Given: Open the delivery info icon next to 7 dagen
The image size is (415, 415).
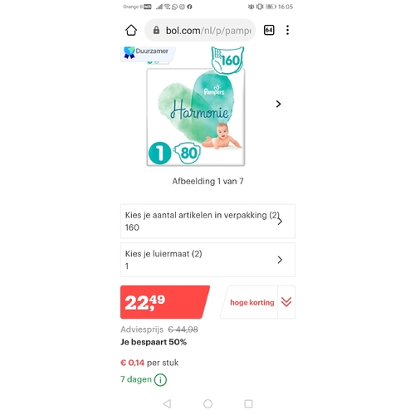Looking at the screenshot, I should [160, 379].
